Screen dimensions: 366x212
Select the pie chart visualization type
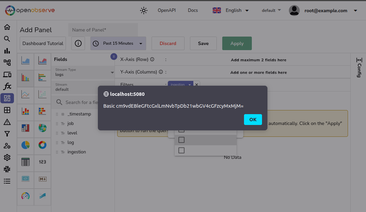click(x=25, y=145)
